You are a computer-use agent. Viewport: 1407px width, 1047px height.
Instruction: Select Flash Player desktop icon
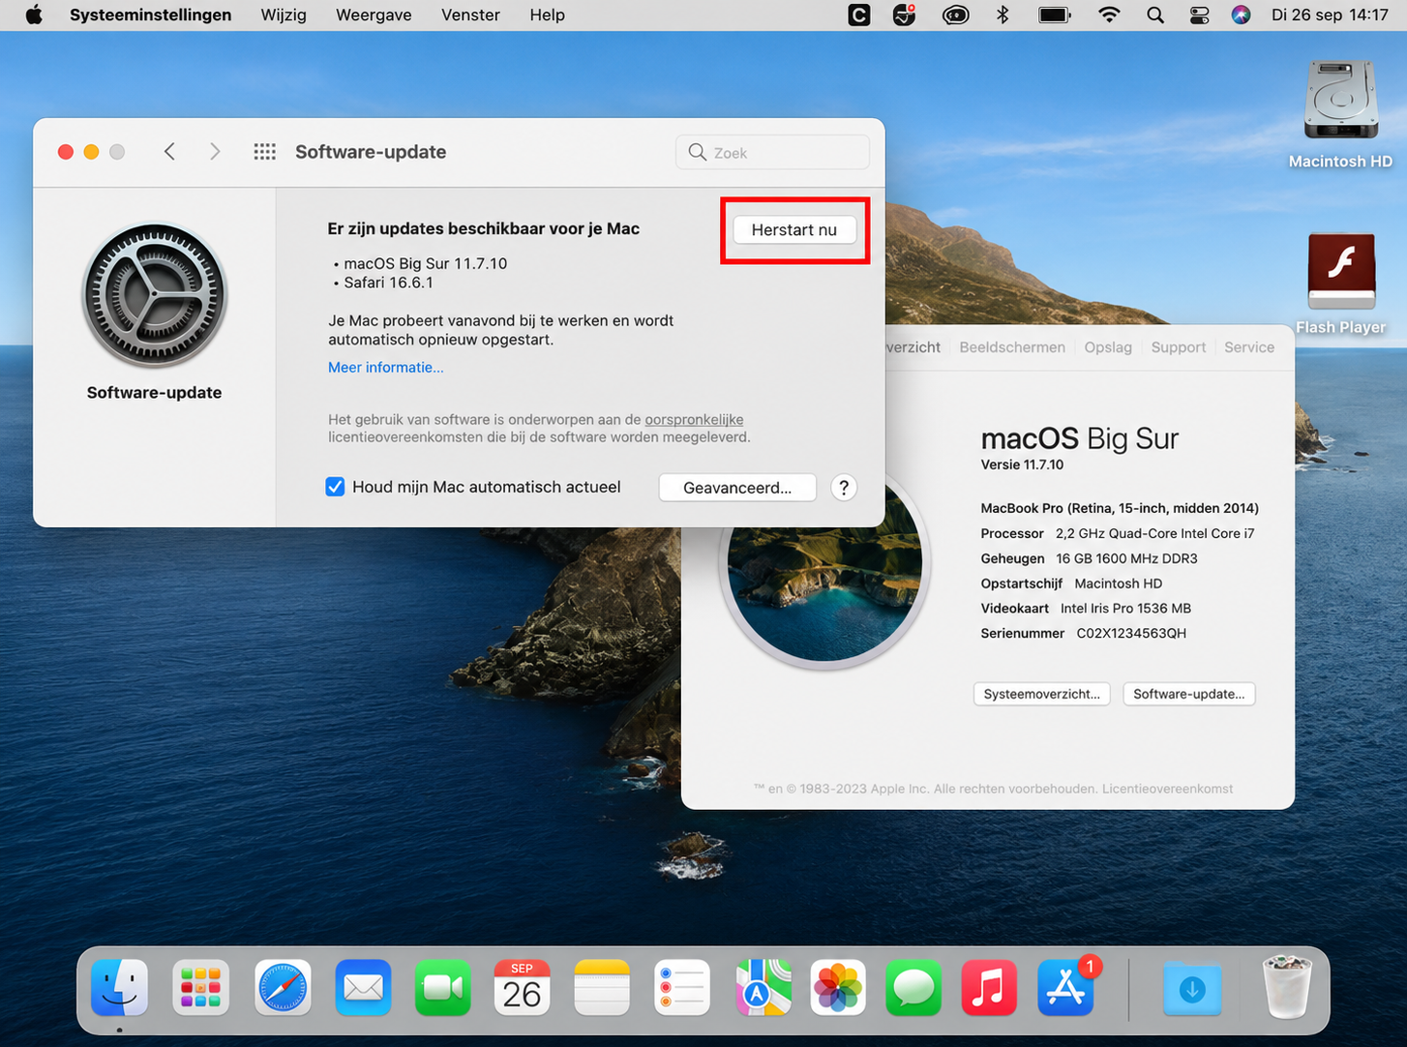coord(1340,284)
